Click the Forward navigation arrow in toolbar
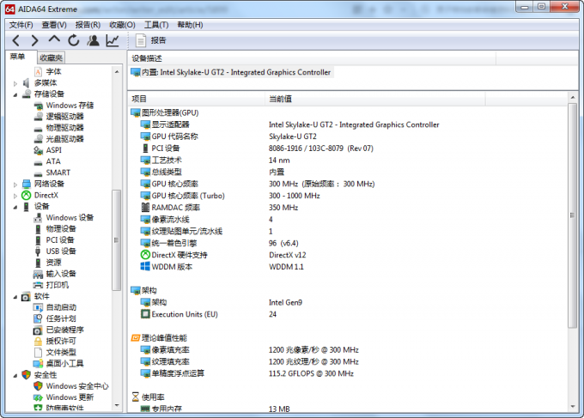Viewport: 584px width, 418px height. 34,40
